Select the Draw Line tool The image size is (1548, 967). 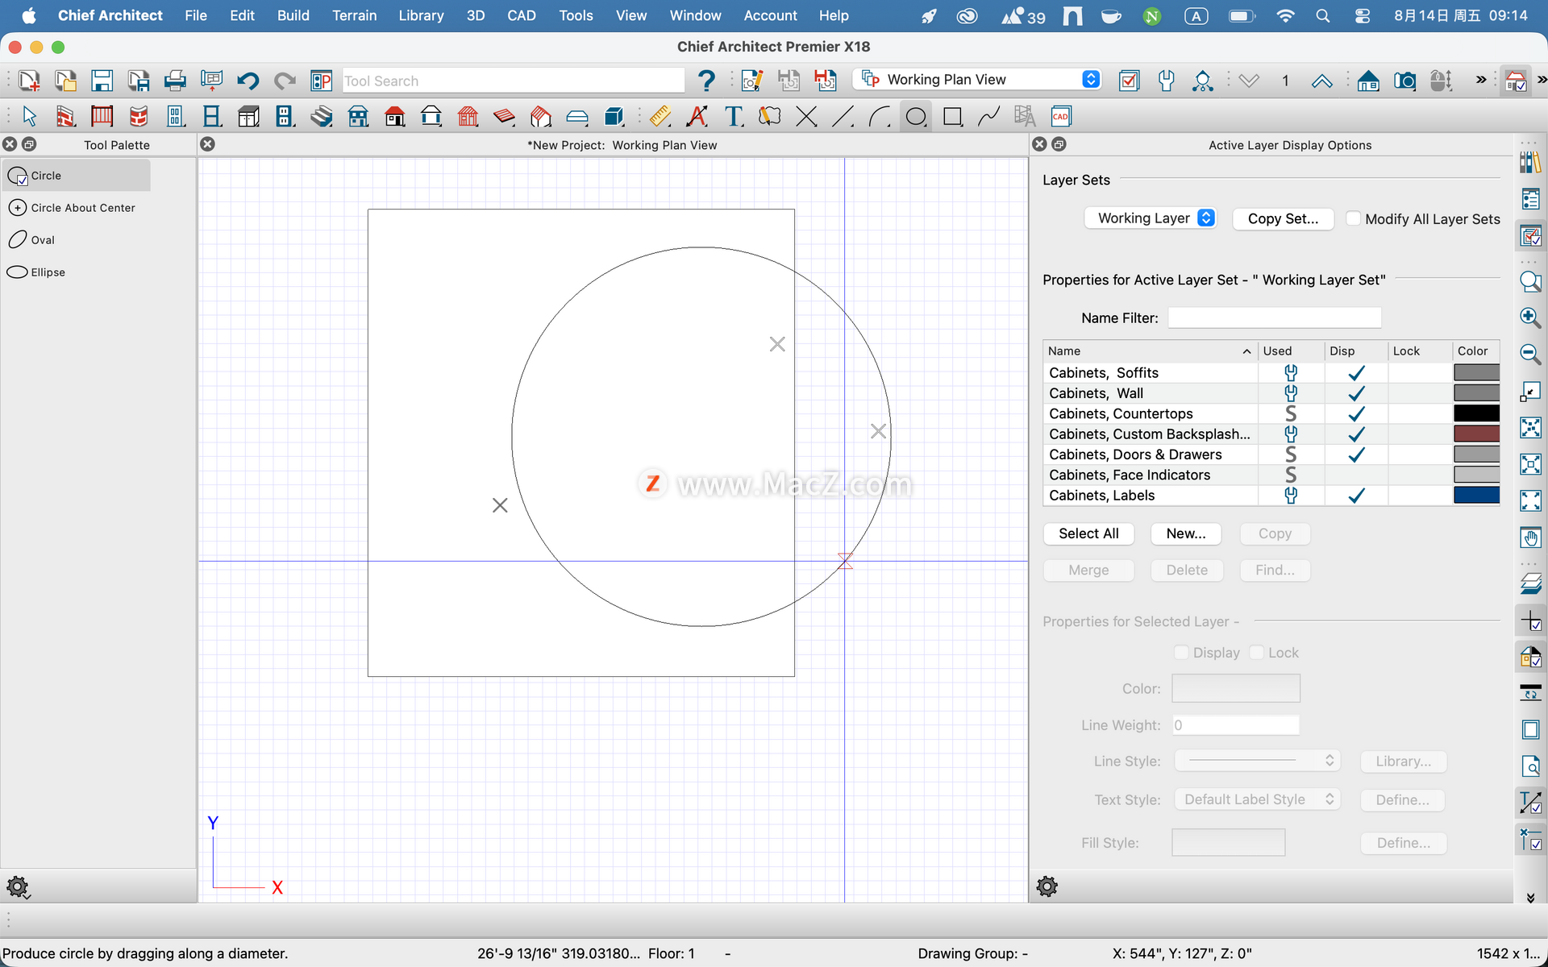843,117
